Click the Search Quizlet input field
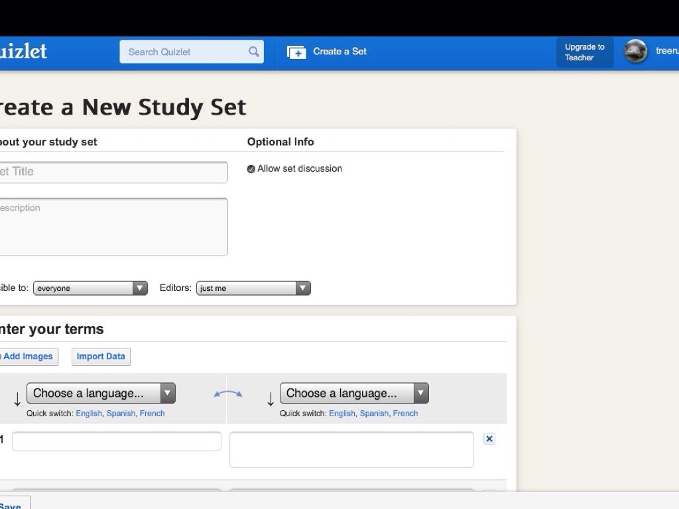The width and height of the screenshot is (679, 509). (x=186, y=52)
